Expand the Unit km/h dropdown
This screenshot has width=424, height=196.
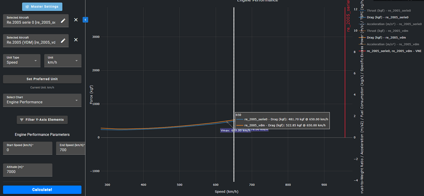coord(62,61)
